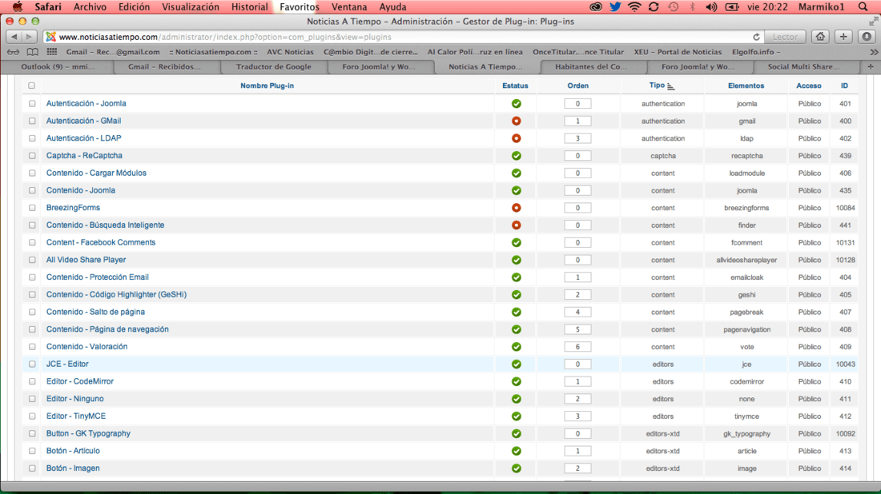Tick checkbox for Contenido - Valoración

[32, 347]
